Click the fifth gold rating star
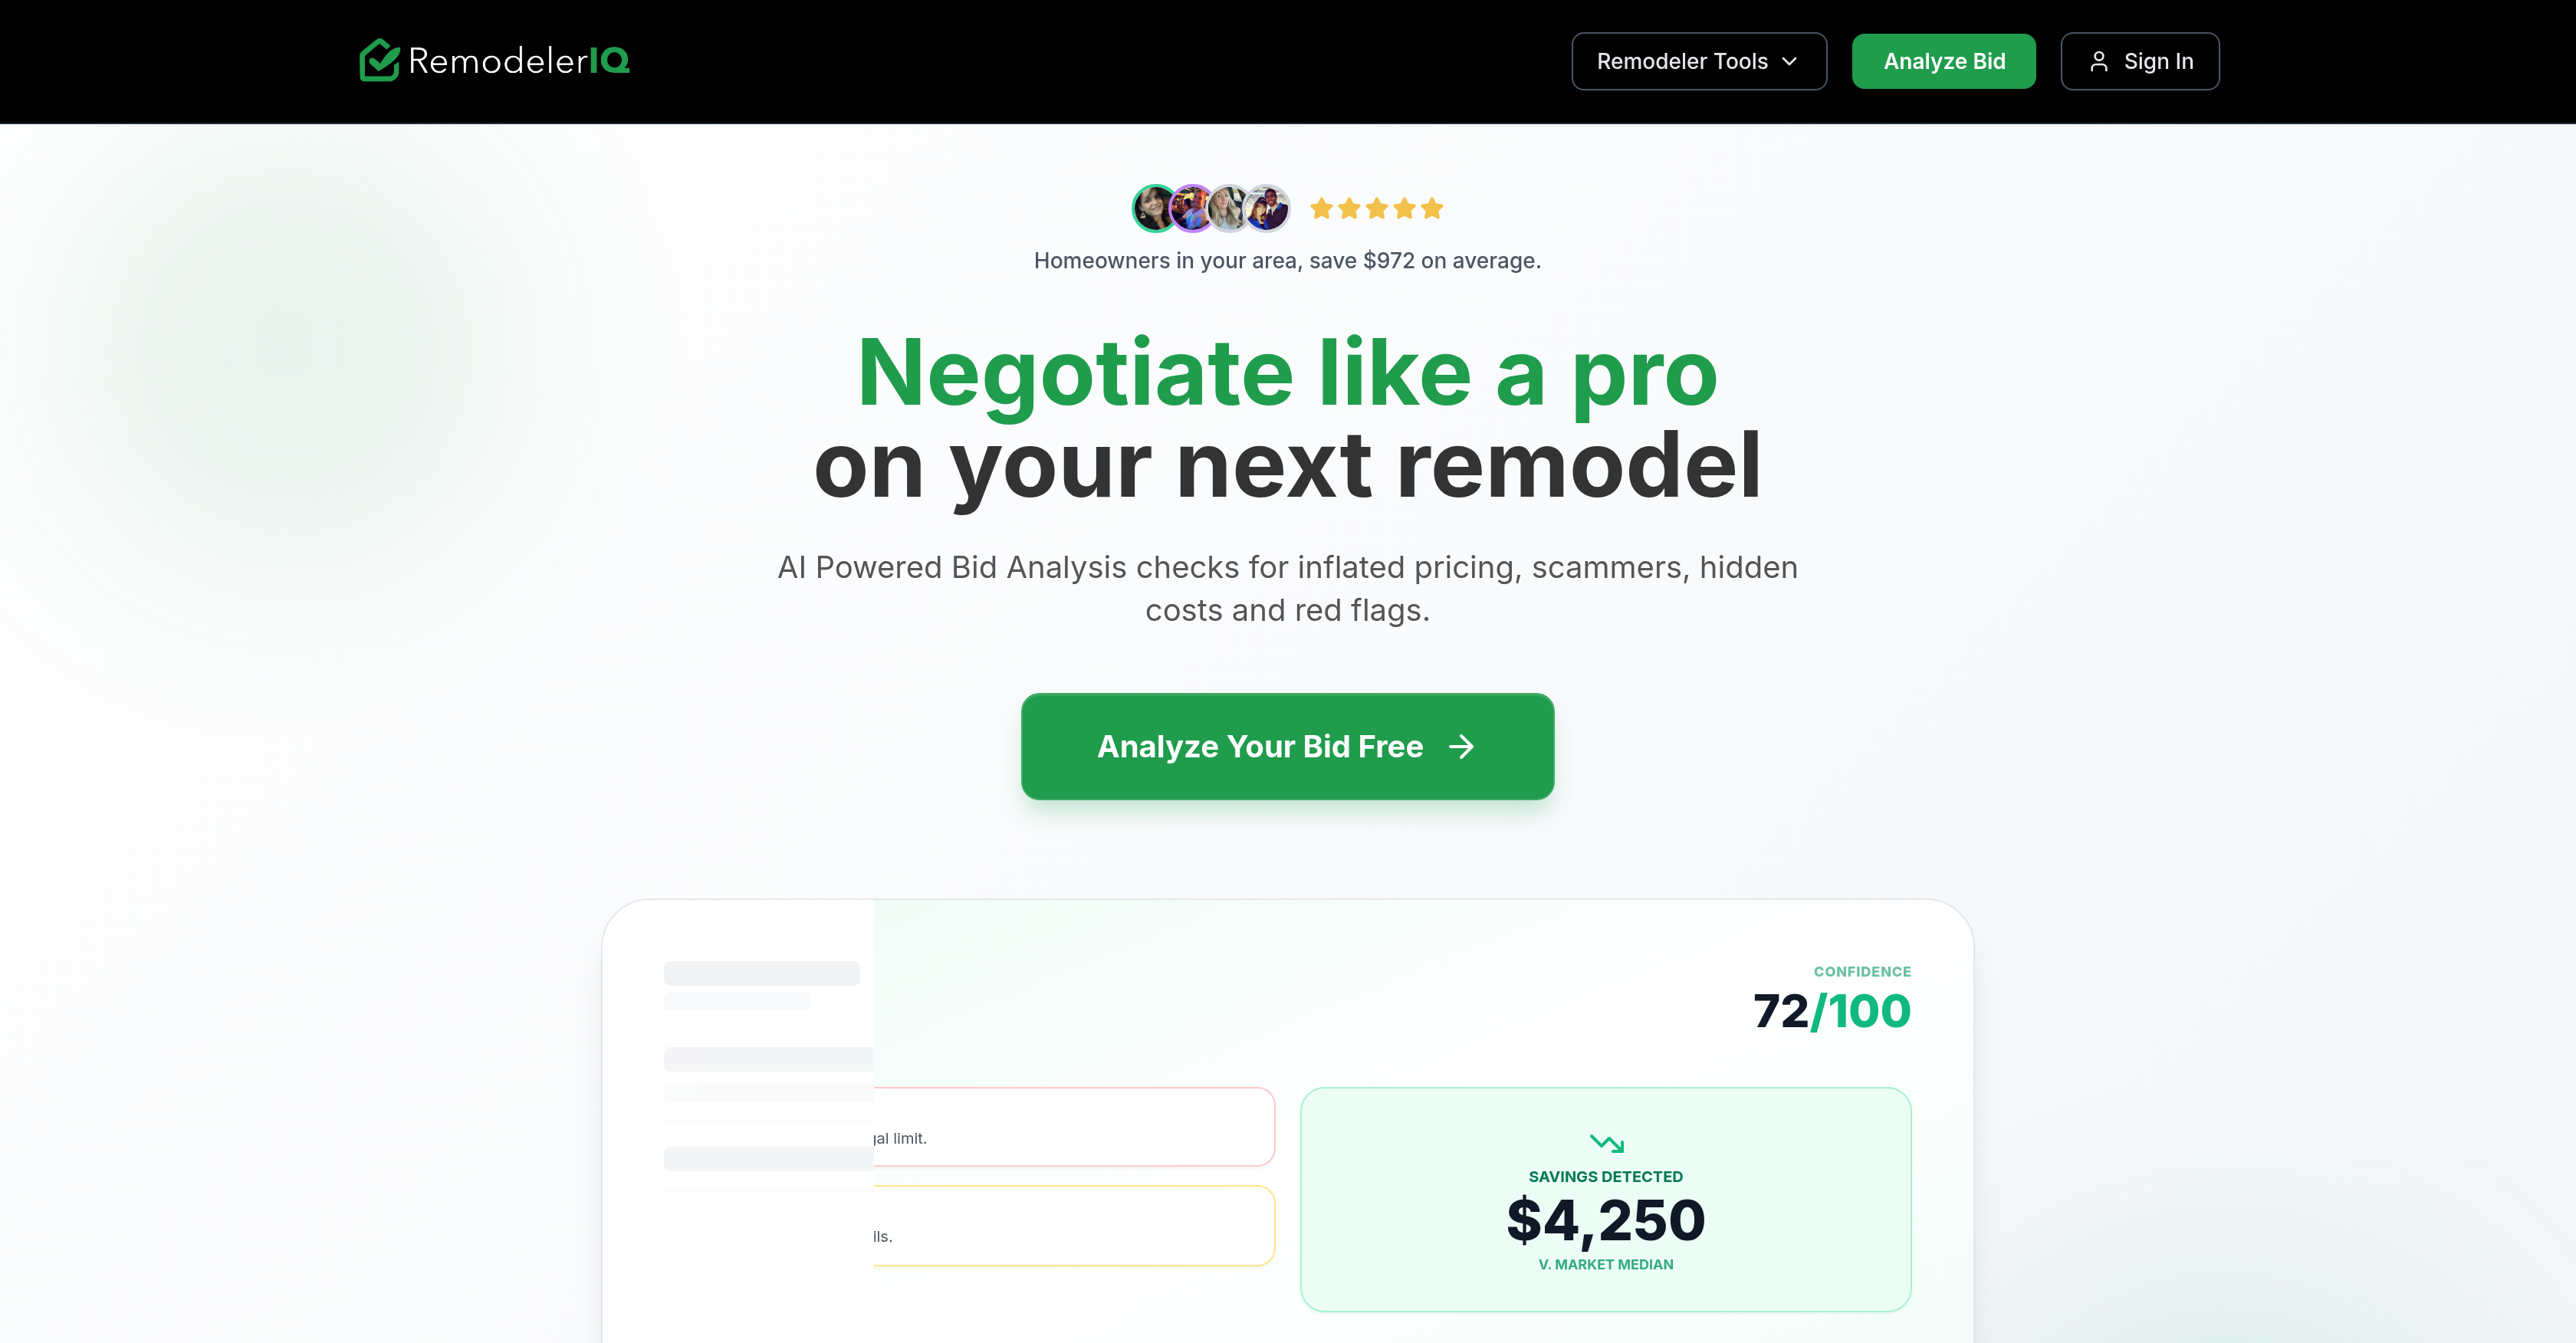 1432,208
